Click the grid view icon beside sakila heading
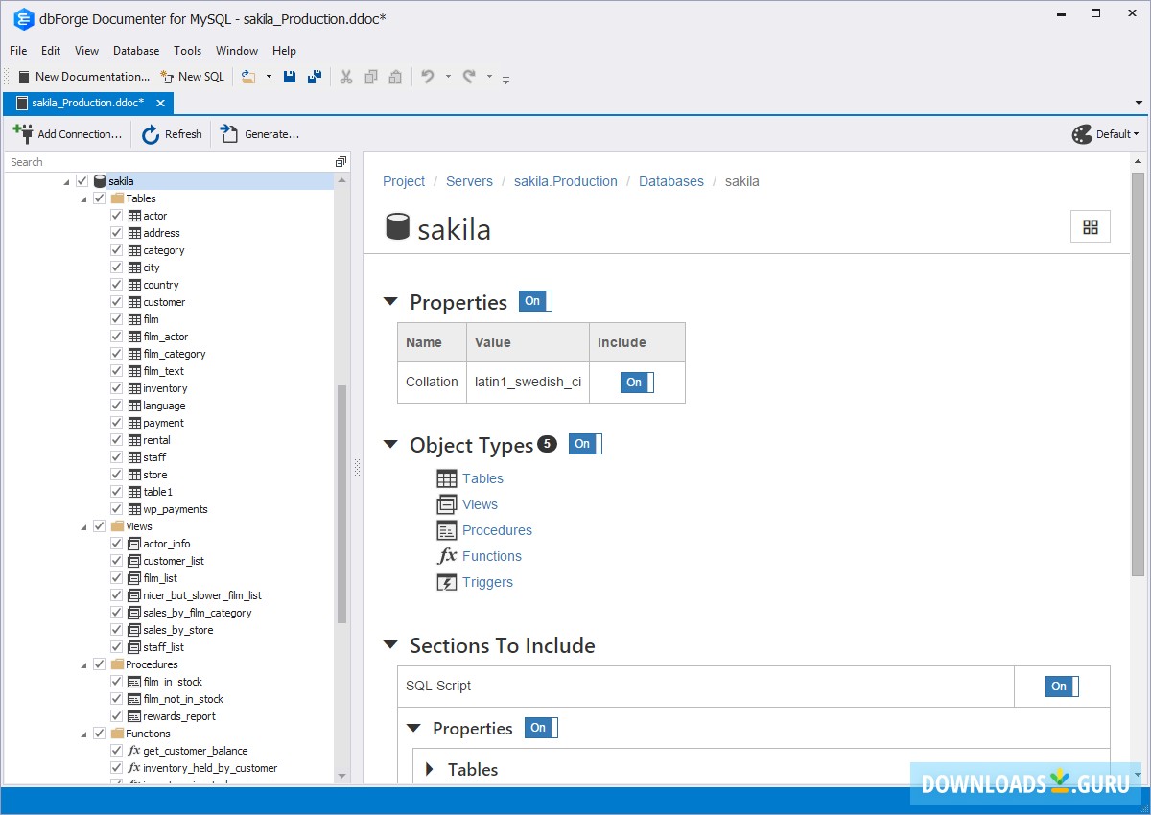Image resolution: width=1151 pixels, height=815 pixels. point(1091,226)
